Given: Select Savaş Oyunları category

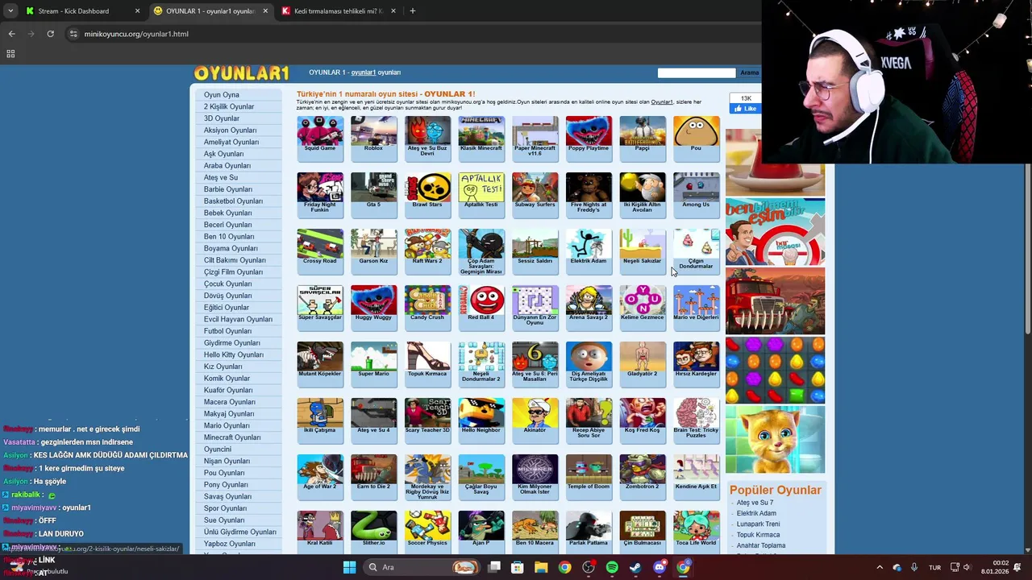Looking at the screenshot, I should click(x=227, y=496).
